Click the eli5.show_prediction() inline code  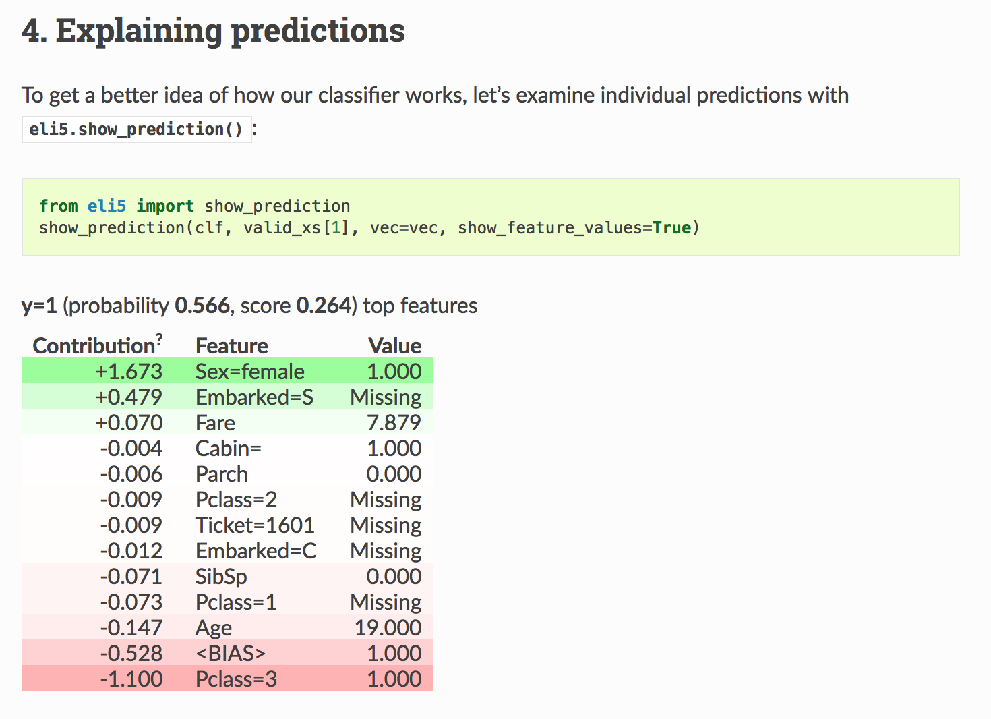point(136,129)
